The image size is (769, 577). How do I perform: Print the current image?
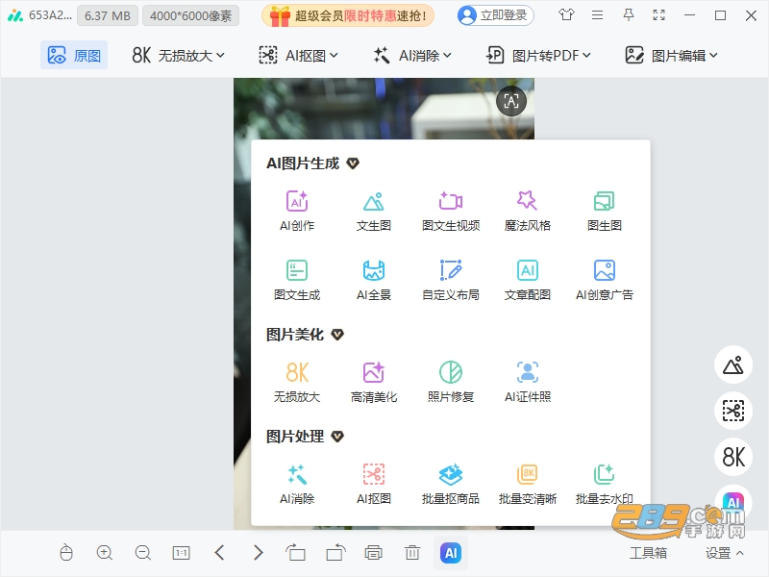coord(373,553)
